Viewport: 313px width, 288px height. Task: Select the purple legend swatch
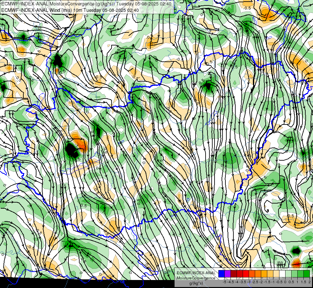click(x=228, y=274)
